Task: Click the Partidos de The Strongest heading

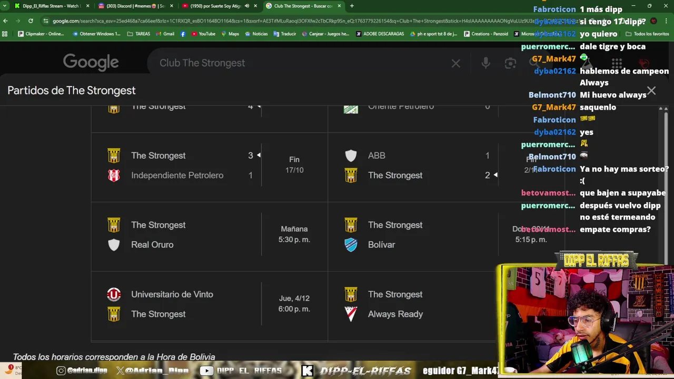Action: 72,91
